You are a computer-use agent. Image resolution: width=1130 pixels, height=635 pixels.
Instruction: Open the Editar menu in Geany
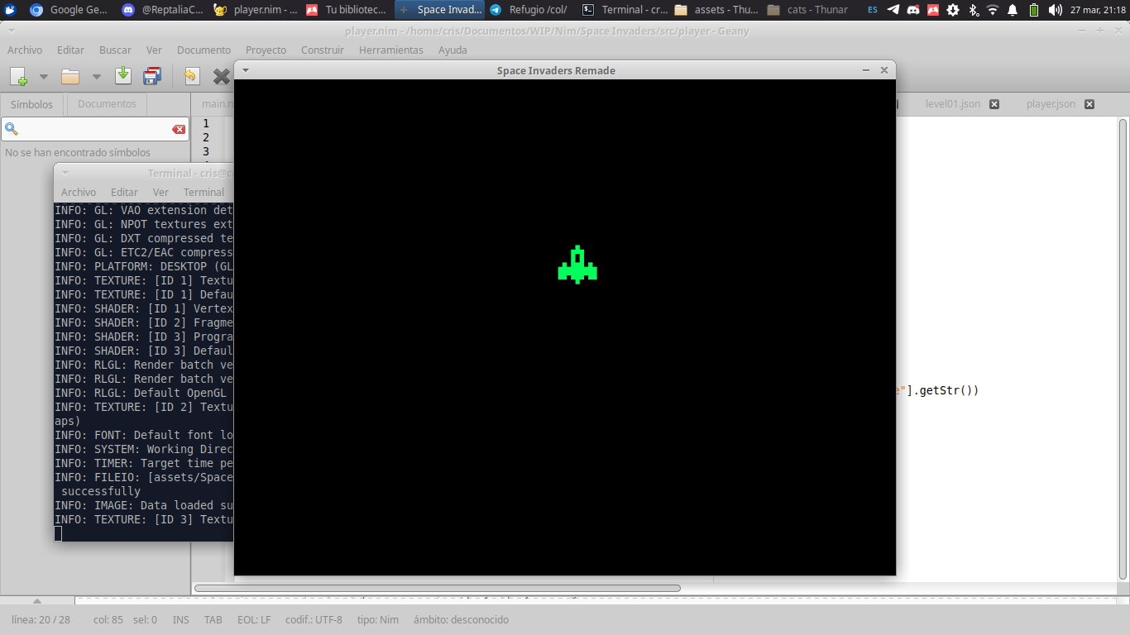(x=71, y=50)
